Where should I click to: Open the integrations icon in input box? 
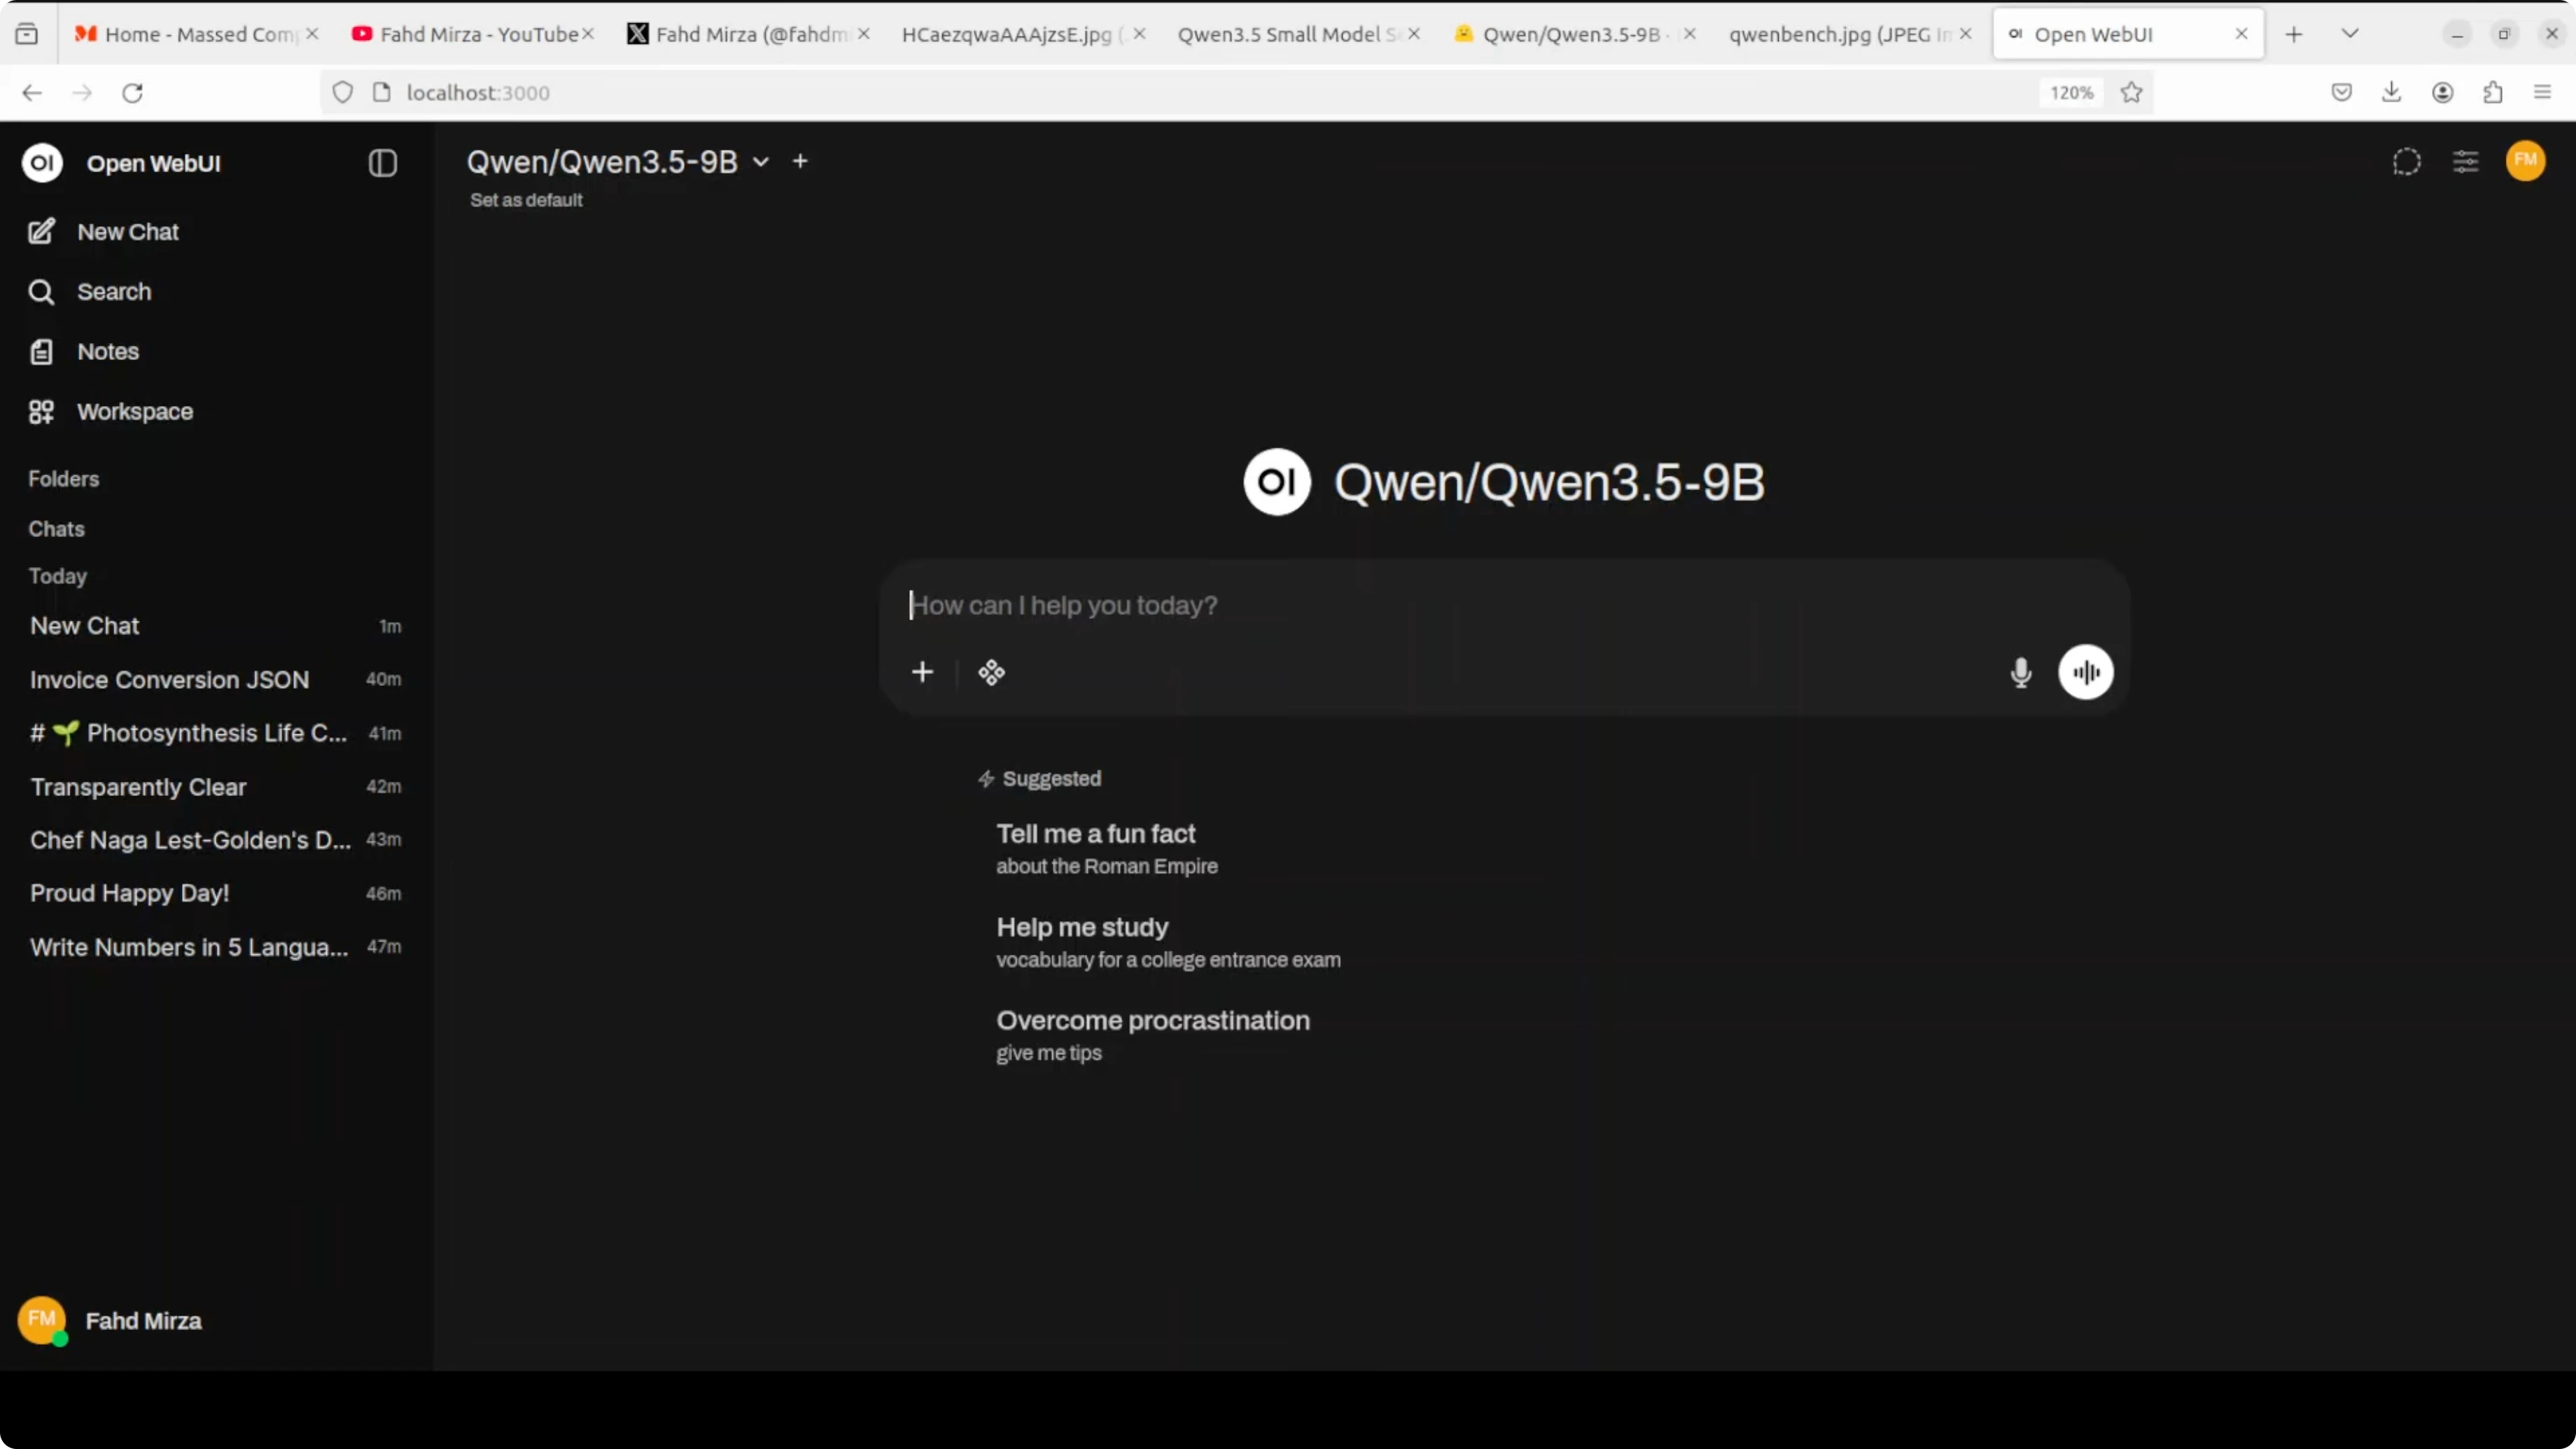tap(991, 672)
